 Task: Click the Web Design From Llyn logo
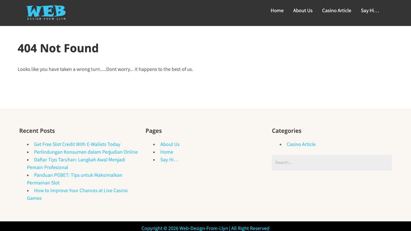(x=46, y=13)
